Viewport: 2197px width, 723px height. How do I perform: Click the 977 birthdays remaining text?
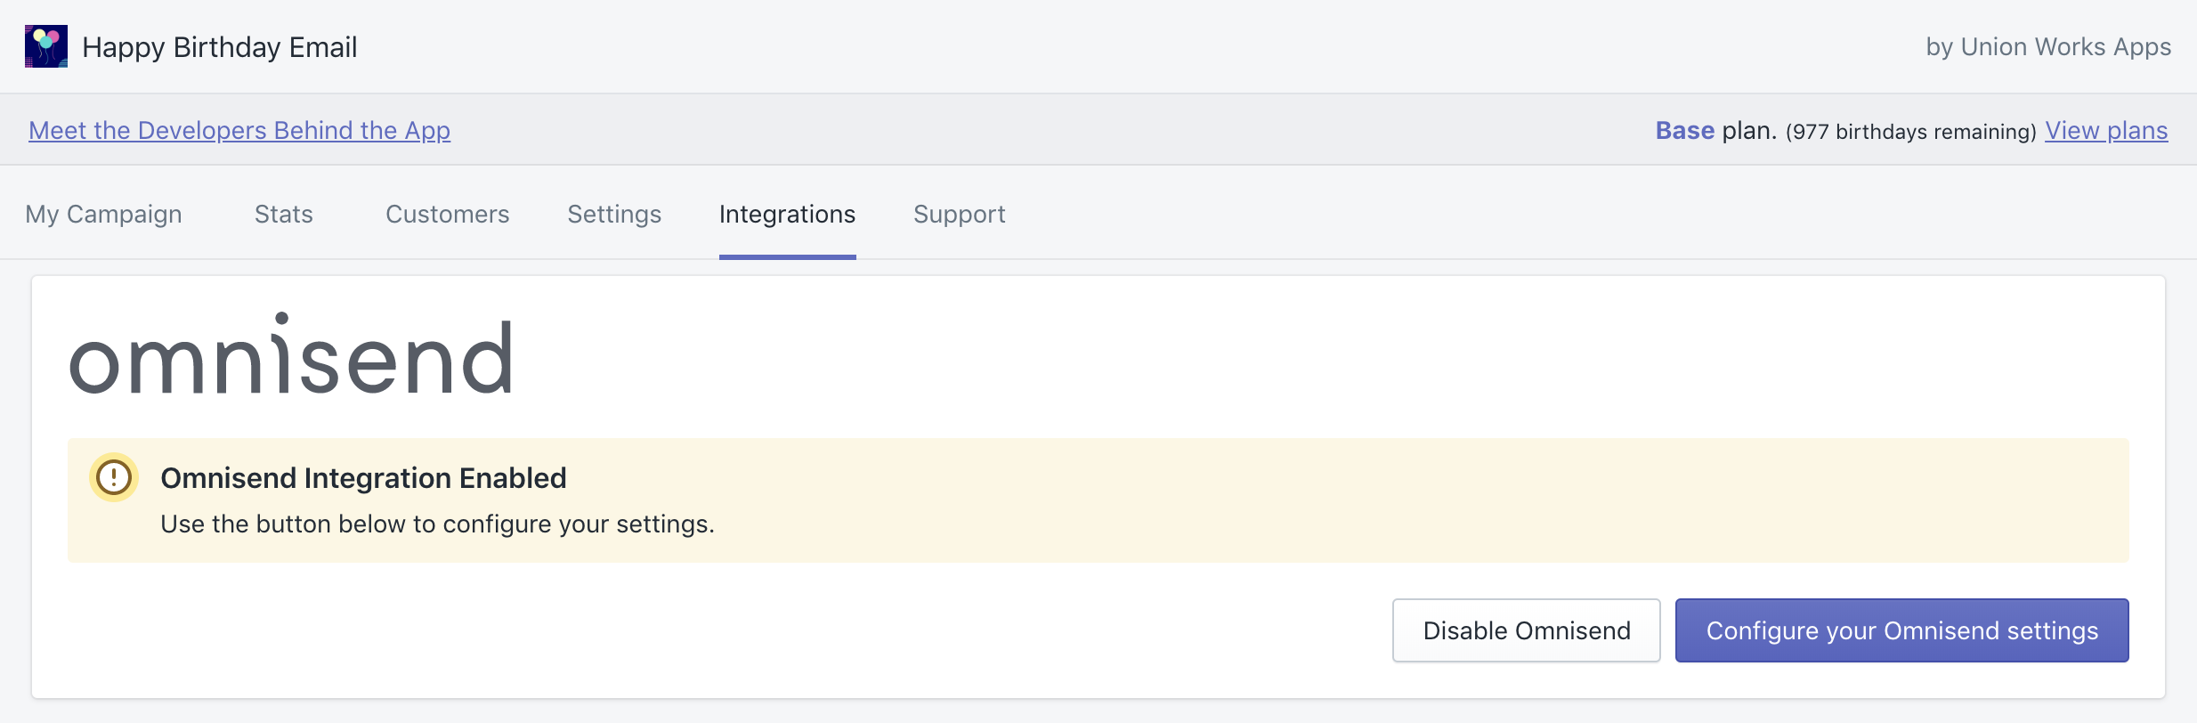tap(1910, 132)
